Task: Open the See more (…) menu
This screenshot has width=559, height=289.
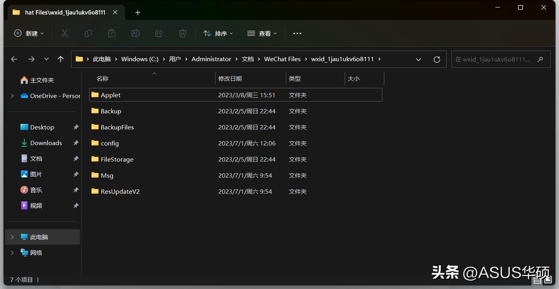Action: (x=297, y=33)
